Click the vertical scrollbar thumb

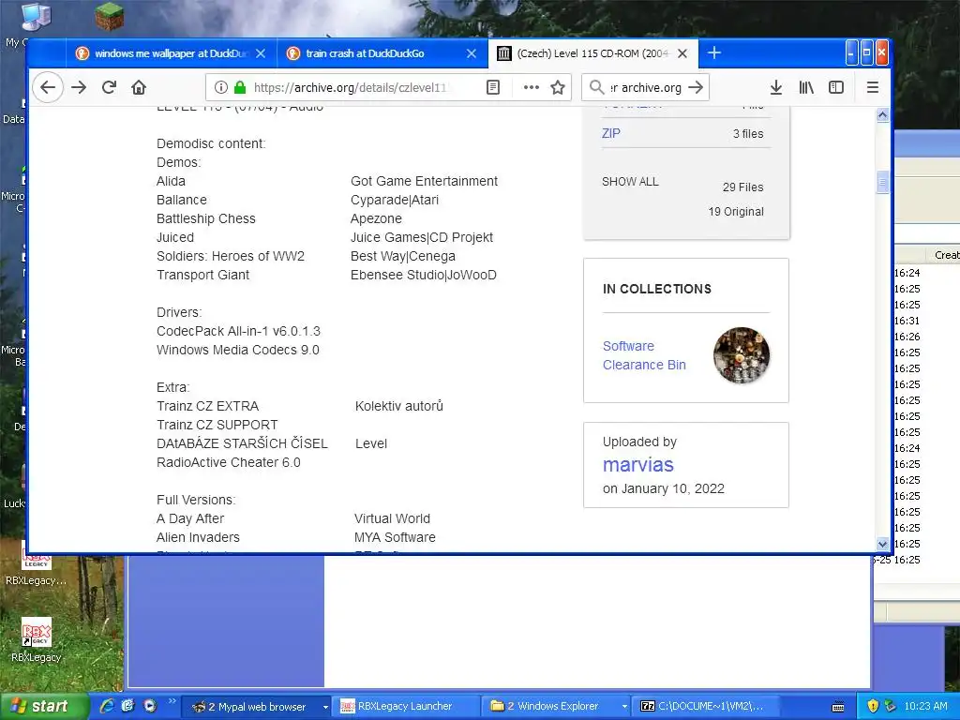(882, 183)
